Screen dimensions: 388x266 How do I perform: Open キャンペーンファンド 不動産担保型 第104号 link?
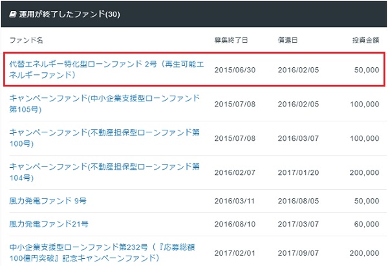[x=103, y=172]
